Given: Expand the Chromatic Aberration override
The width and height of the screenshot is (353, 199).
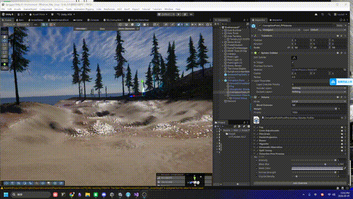Looking at the screenshot, I should pyautogui.click(x=254, y=148).
